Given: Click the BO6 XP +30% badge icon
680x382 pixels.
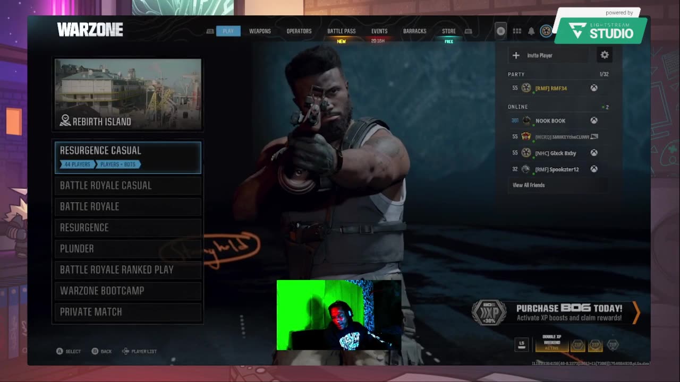Looking at the screenshot, I should pos(489,312).
